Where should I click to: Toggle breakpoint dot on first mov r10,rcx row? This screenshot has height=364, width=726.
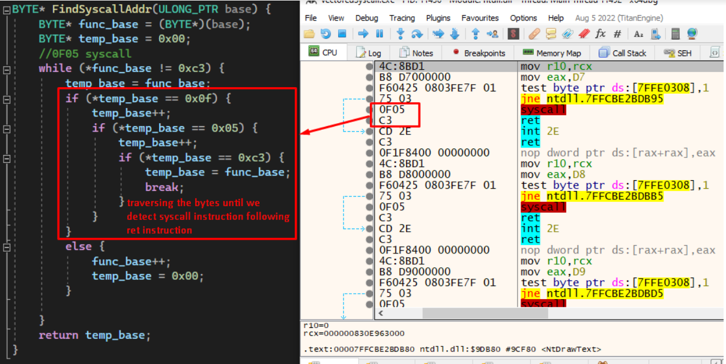[369, 67]
